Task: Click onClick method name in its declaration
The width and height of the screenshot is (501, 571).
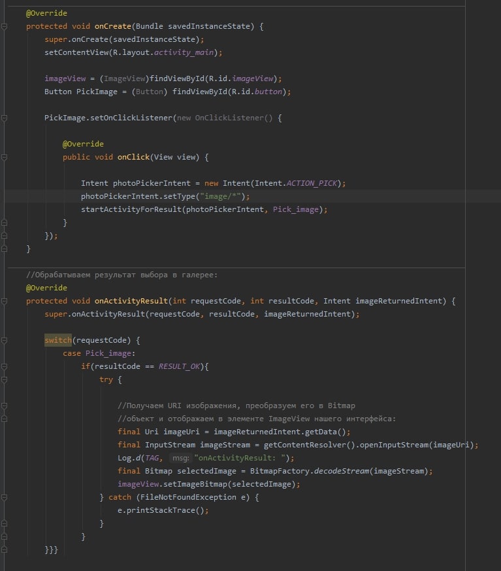Action: click(133, 157)
